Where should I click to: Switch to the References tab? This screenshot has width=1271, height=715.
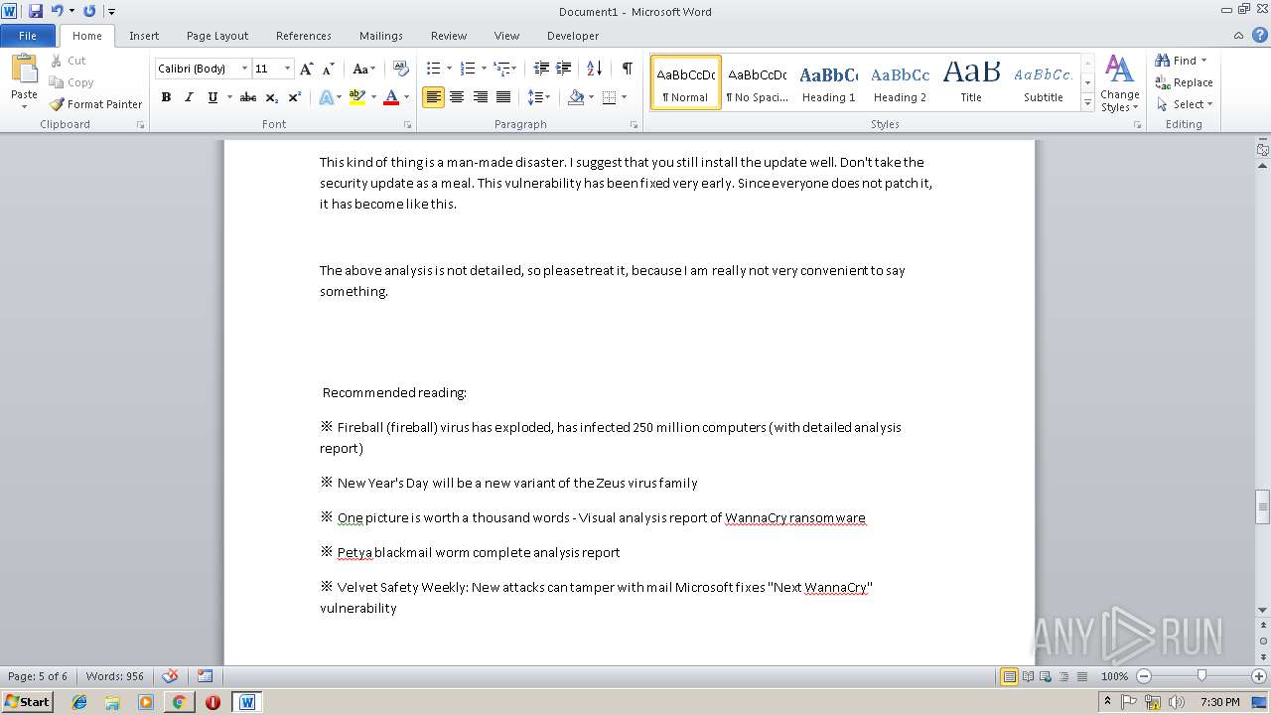(304, 36)
